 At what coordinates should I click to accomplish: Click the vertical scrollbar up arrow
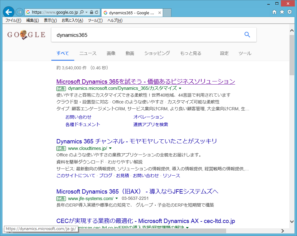(292, 31)
